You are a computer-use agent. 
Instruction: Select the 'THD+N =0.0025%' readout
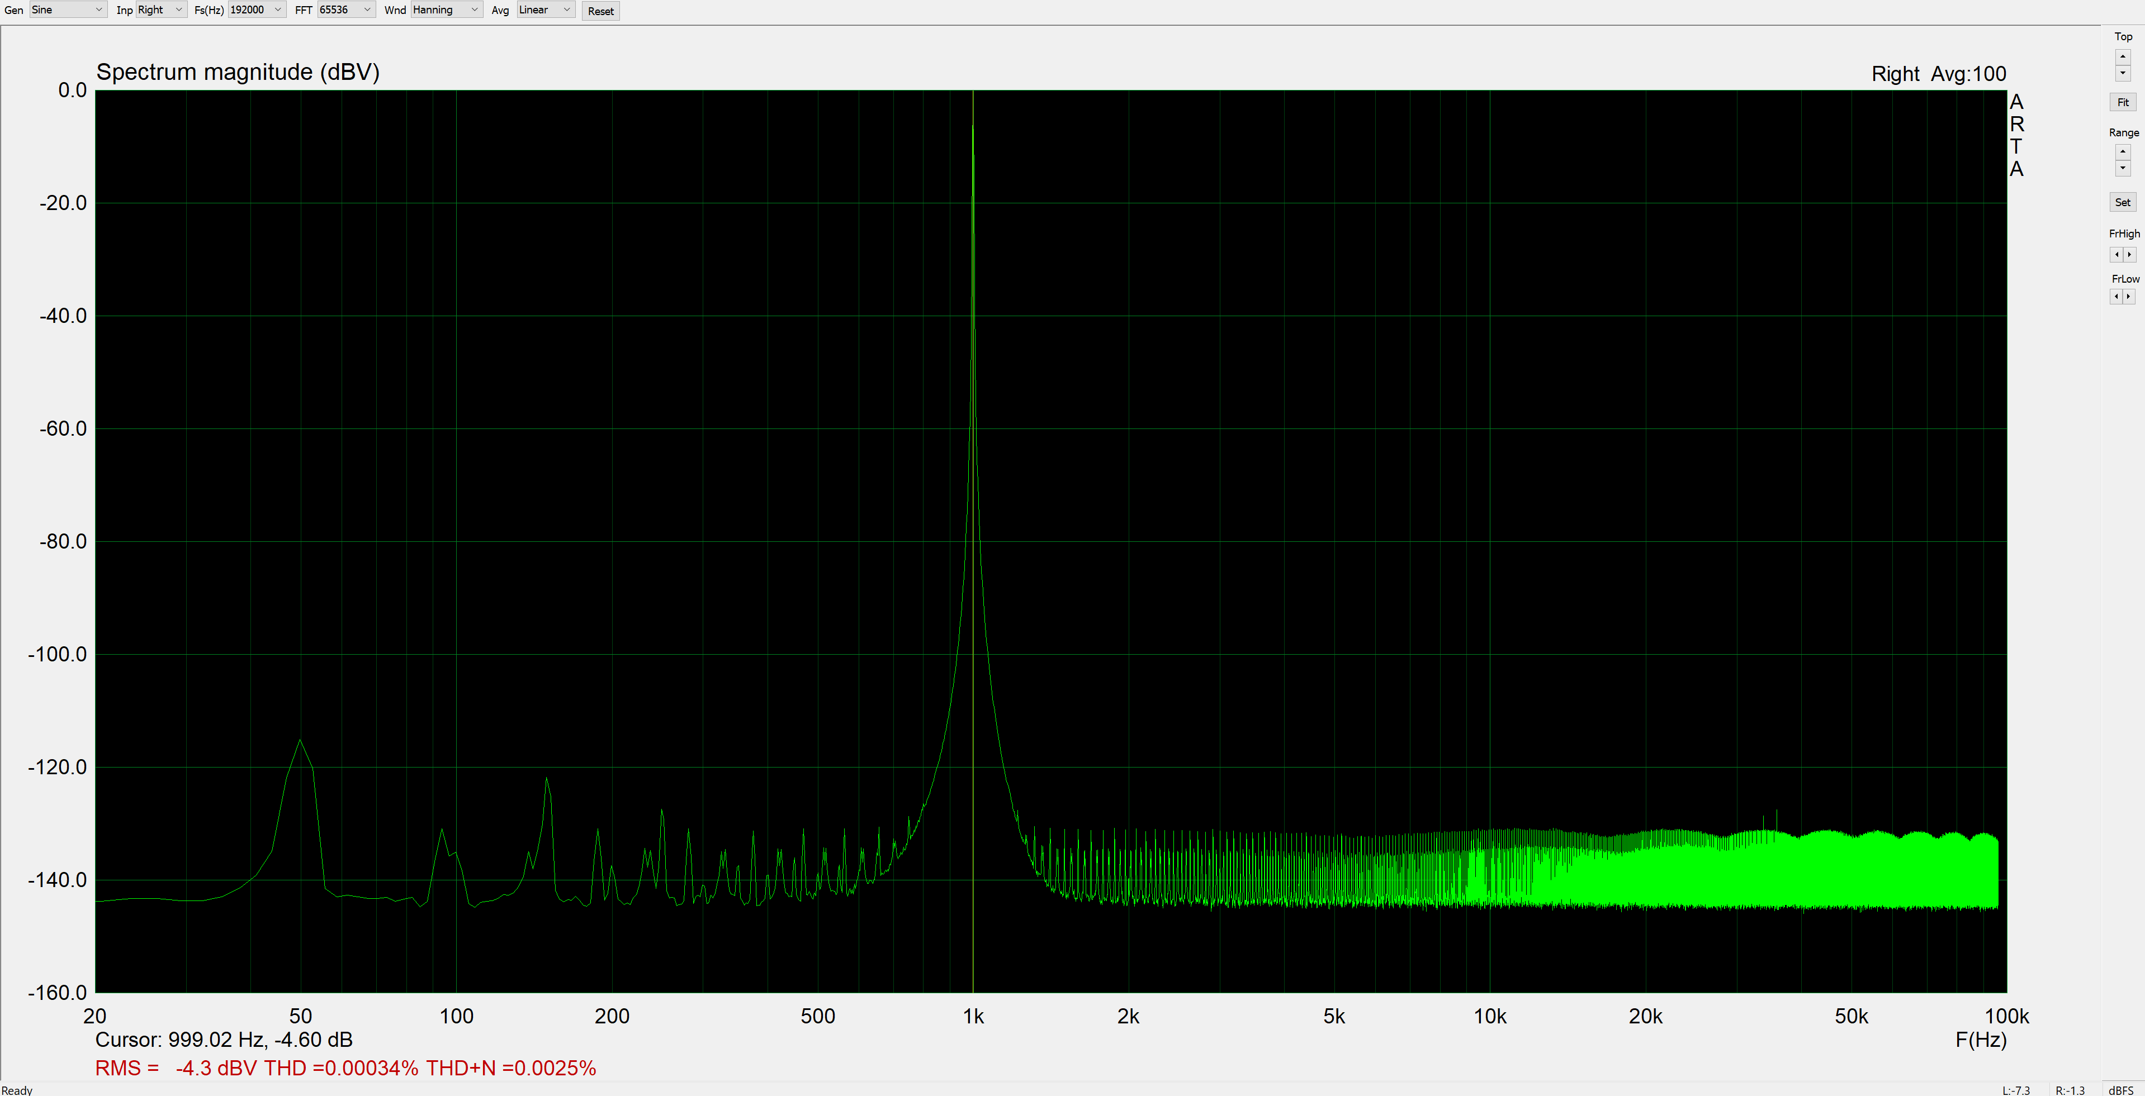click(512, 1068)
